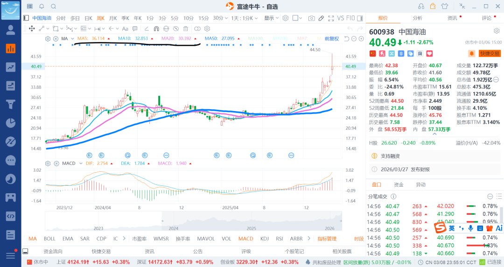Delete drawings with the trash icon
Image resolution: width=504 pixels, height=267 pixels.
[x=185, y=28]
